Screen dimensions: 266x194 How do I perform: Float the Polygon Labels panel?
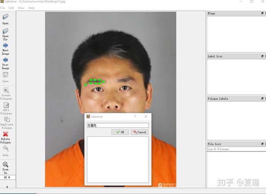[262, 99]
